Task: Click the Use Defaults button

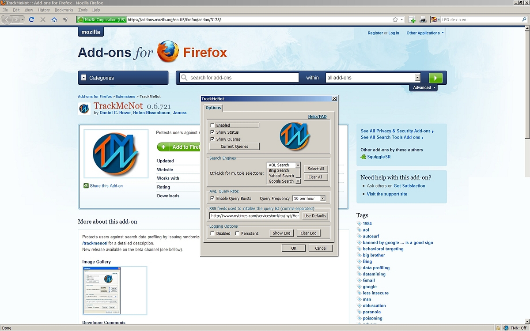Action: pyautogui.click(x=315, y=216)
